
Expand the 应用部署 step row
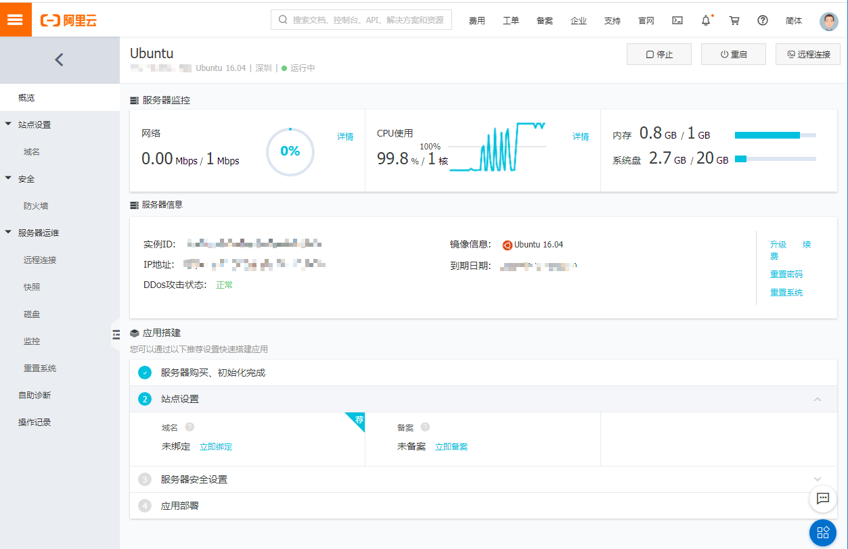[x=483, y=506]
